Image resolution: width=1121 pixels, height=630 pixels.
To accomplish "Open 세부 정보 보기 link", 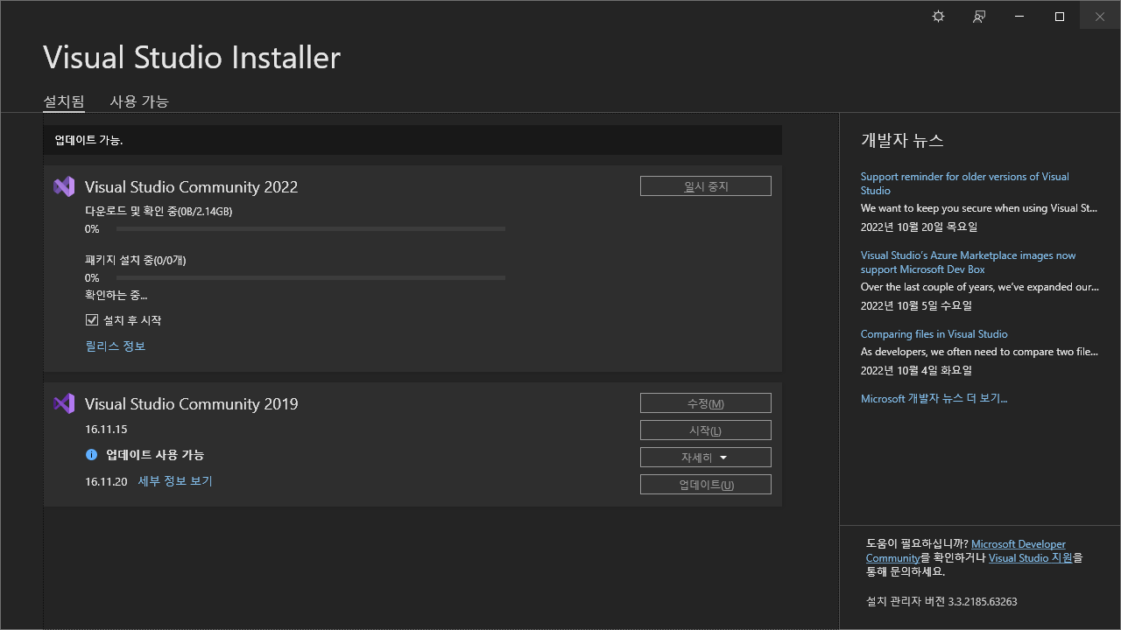I will pos(175,481).
